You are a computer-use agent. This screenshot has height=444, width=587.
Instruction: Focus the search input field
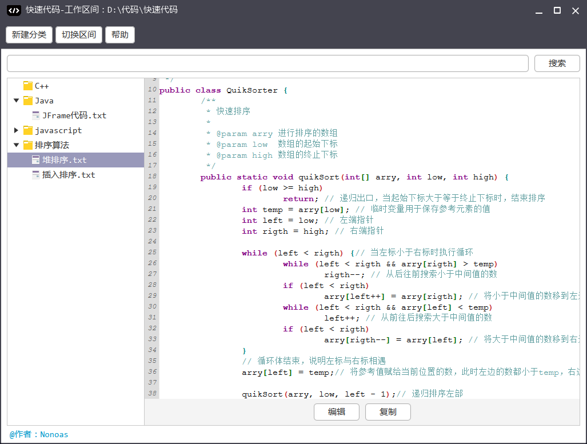click(x=267, y=63)
